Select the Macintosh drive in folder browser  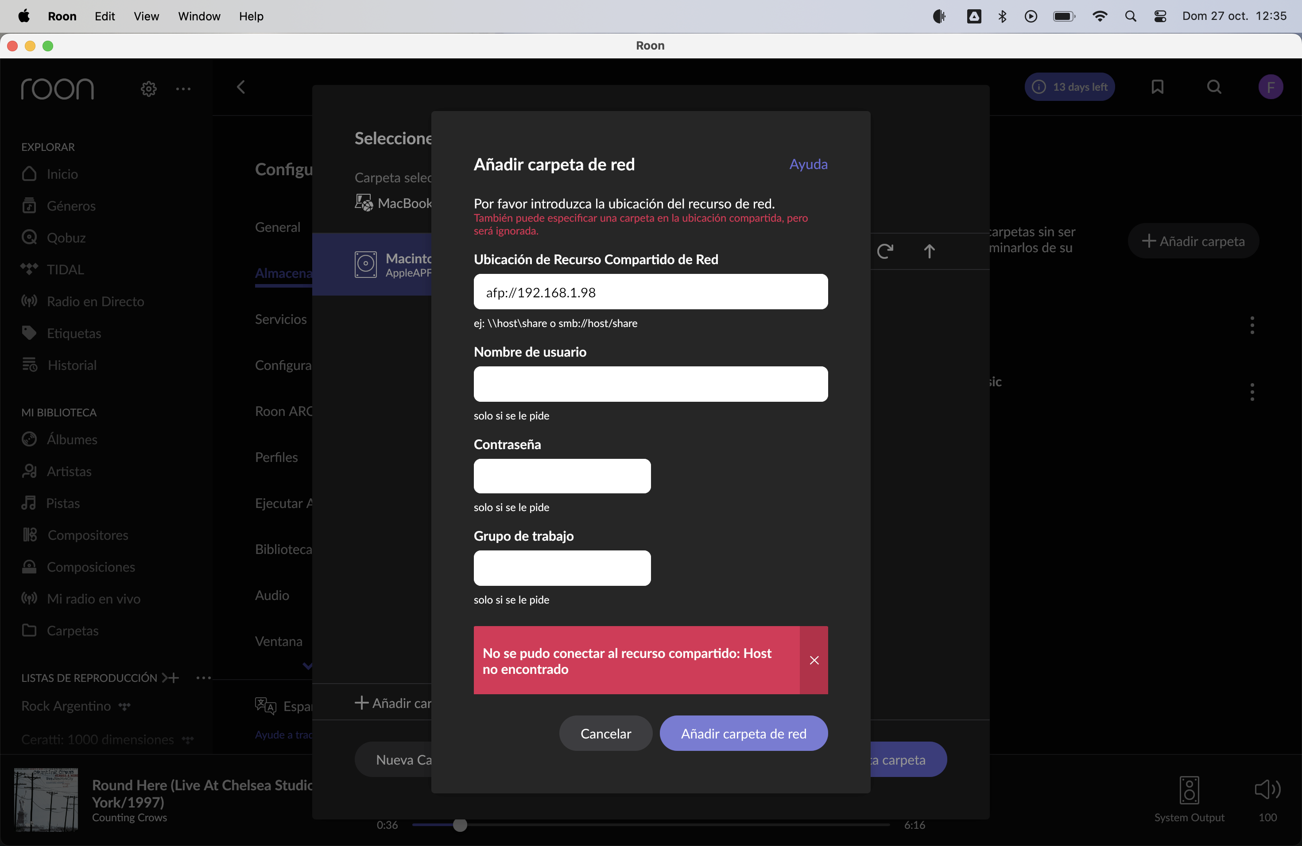coord(372,265)
